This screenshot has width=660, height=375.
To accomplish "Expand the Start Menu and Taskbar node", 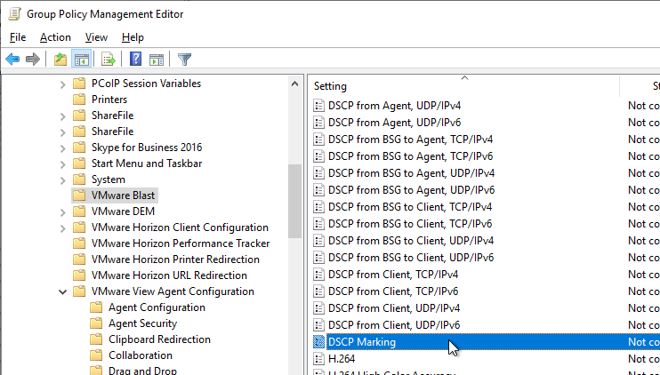I will click(x=63, y=164).
